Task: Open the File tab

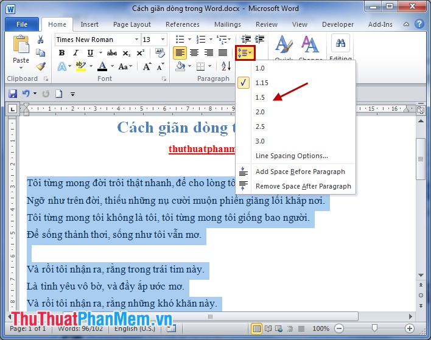Action: pyautogui.click(x=22, y=24)
